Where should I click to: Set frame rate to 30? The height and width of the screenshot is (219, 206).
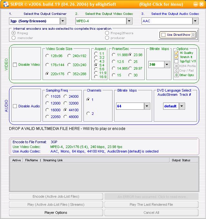tap(130, 75)
